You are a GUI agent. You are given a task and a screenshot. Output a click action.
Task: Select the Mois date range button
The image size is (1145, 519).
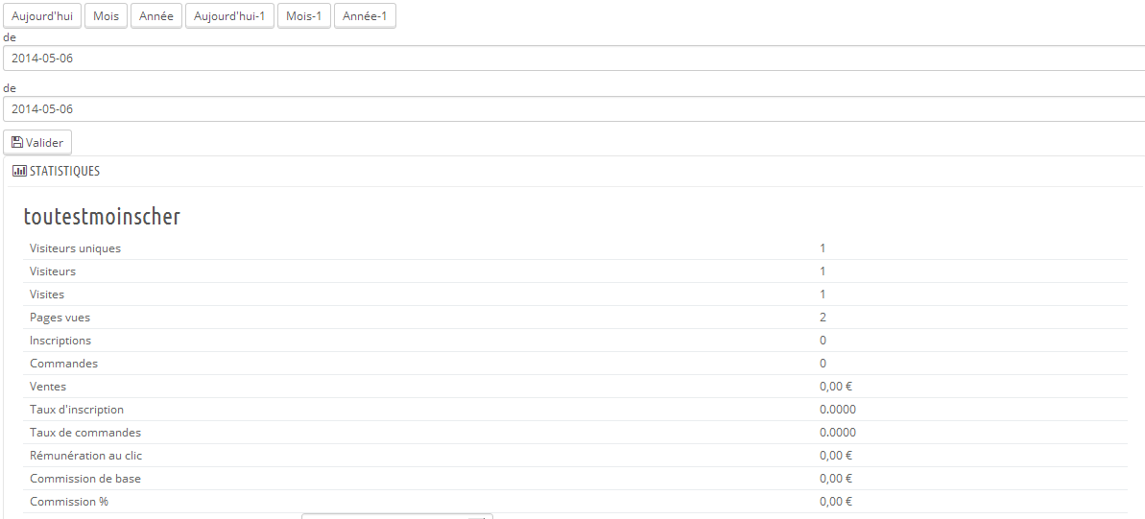[x=106, y=16]
